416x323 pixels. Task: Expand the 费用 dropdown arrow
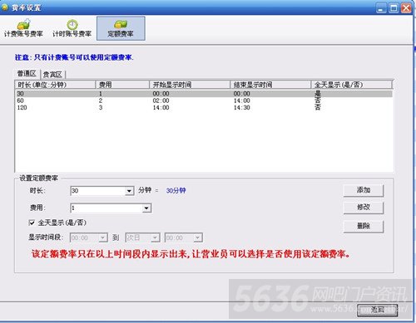146,208
